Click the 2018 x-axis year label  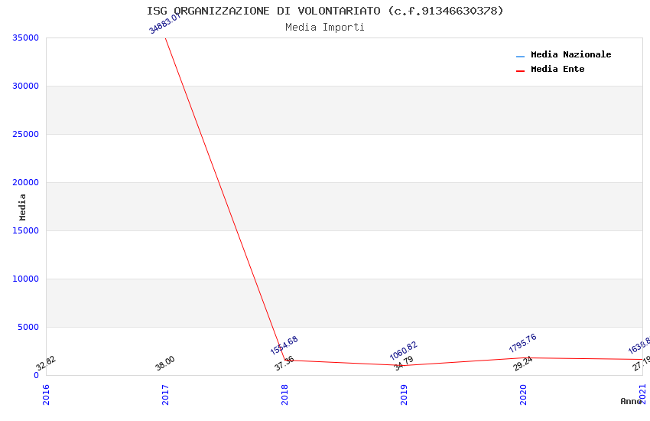(284, 394)
